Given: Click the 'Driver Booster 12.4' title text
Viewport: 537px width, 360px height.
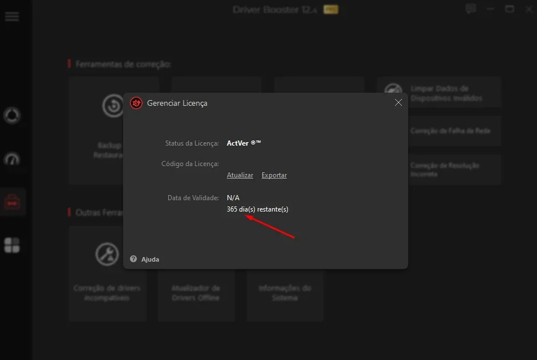Looking at the screenshot, I should 275,10.
